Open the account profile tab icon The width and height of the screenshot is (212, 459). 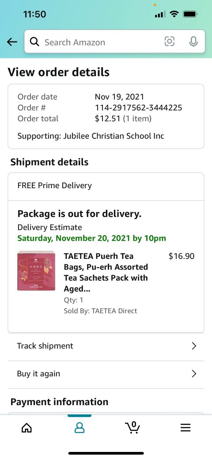point(79,428)
